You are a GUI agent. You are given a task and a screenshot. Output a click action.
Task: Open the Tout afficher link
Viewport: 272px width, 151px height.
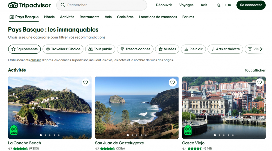click(x=255, y=70)
